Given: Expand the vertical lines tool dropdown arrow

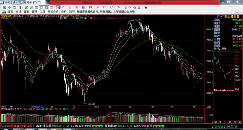Looking at the screenshot, I should 80,7.
